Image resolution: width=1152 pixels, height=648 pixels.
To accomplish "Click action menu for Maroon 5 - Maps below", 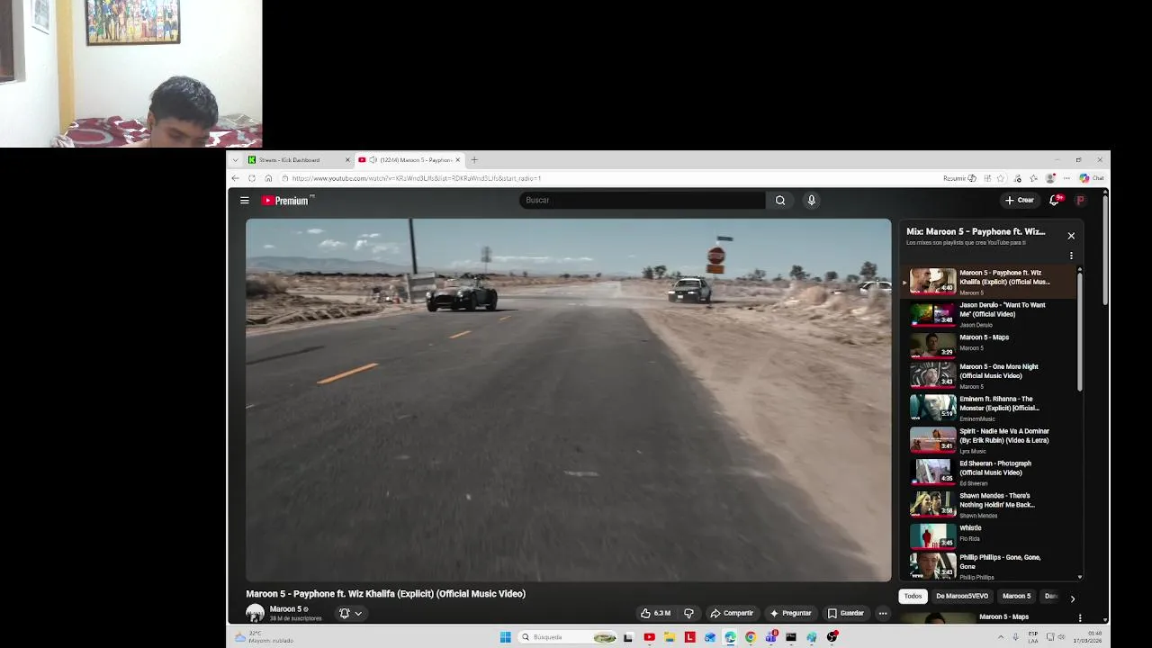I will click(1080, 617).
